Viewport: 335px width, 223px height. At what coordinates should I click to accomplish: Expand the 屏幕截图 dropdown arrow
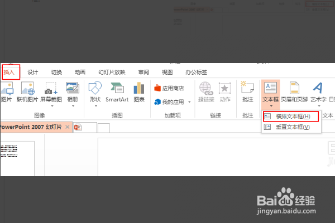(52, 106)
